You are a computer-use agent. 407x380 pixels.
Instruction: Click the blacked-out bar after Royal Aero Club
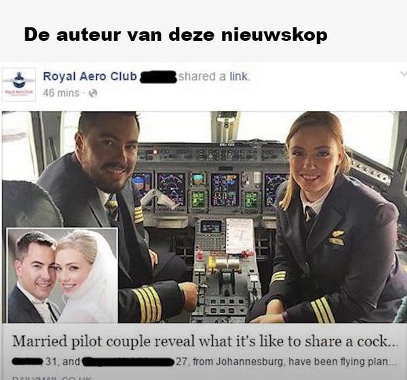tap(158, 77)
